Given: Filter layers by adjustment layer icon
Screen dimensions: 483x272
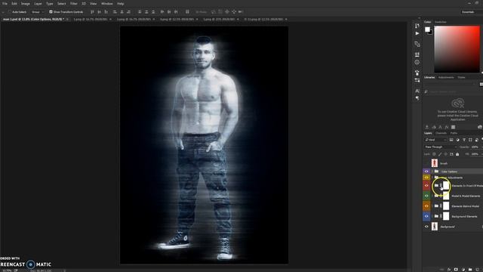Looking at the screenshot, I should [x=457, y=140].
